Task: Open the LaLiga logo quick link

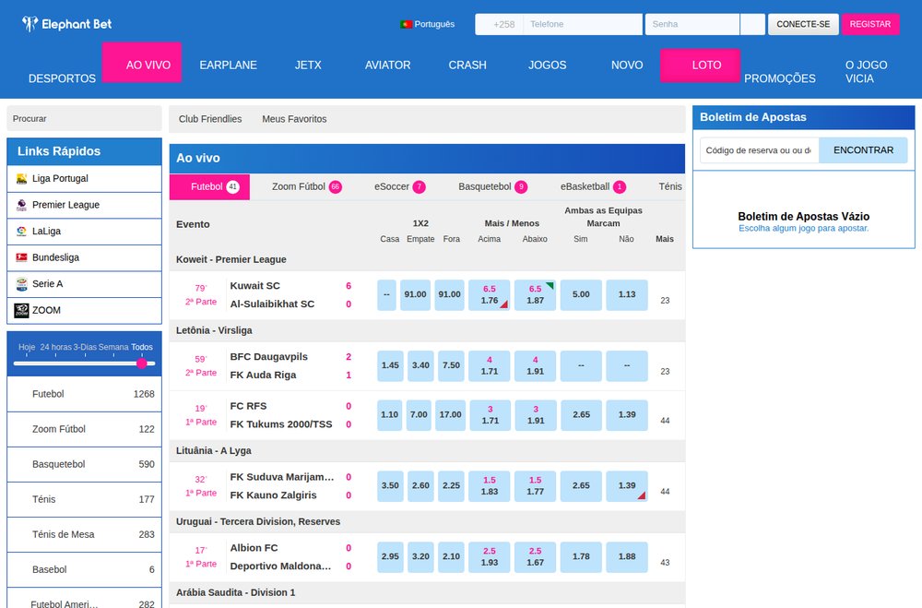Action: pyautogui.click(x=22, y=232)
